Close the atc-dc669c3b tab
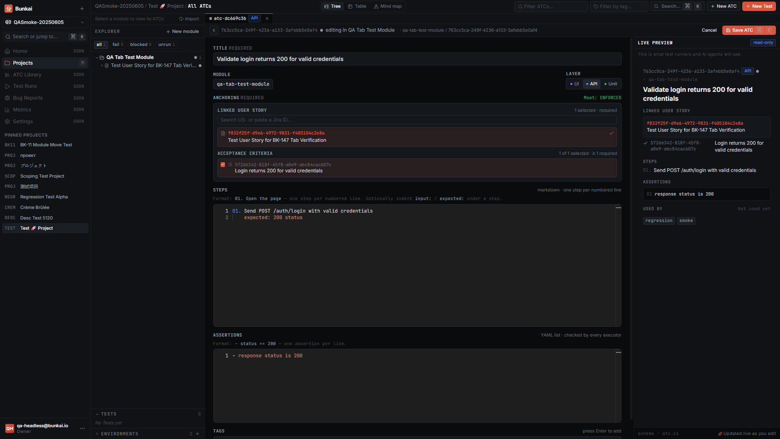Viewport: 780px width, 439px height. 267,19
